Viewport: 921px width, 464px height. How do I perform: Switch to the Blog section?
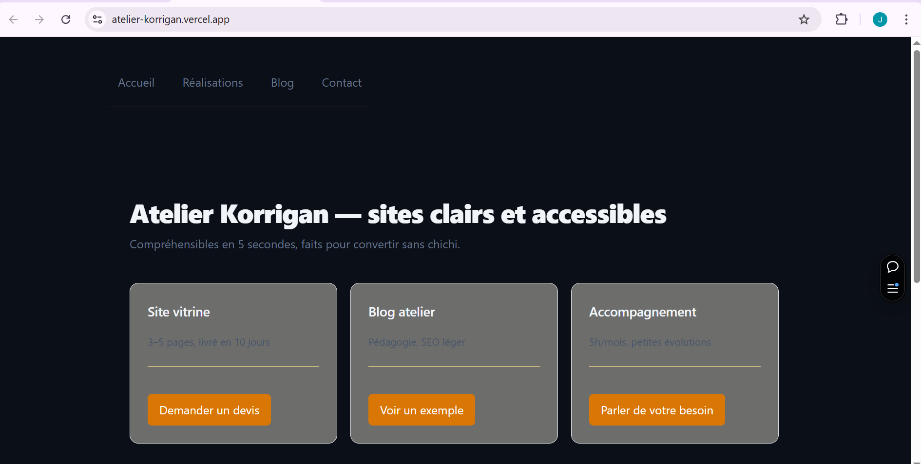pos(282,83)
